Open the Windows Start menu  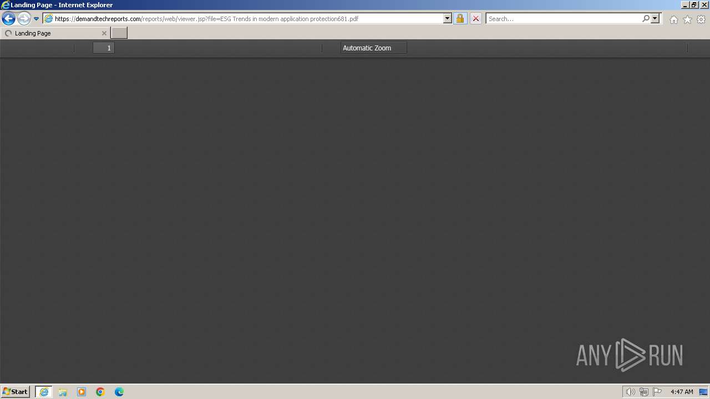tap(16, 392)
